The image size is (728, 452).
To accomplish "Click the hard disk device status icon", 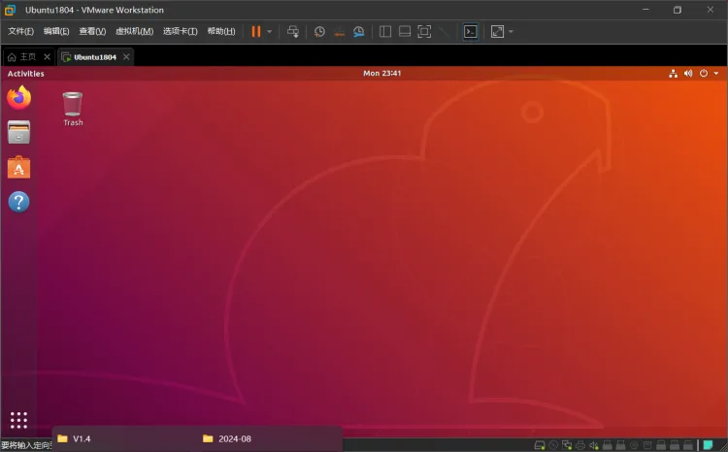I will click(x=540, y=445).
